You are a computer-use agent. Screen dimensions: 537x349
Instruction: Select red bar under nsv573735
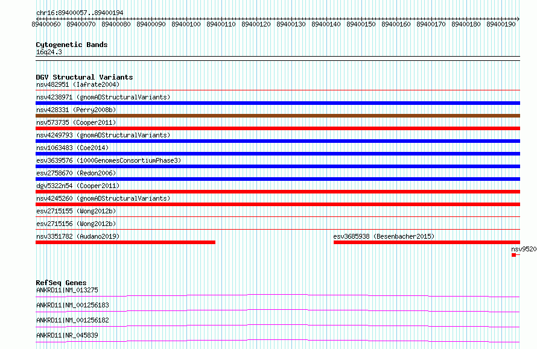click(278, 128)
